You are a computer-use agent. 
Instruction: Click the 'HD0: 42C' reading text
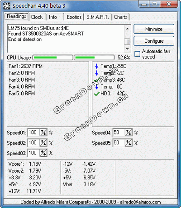pyautogui.click(x=113, y=94)
